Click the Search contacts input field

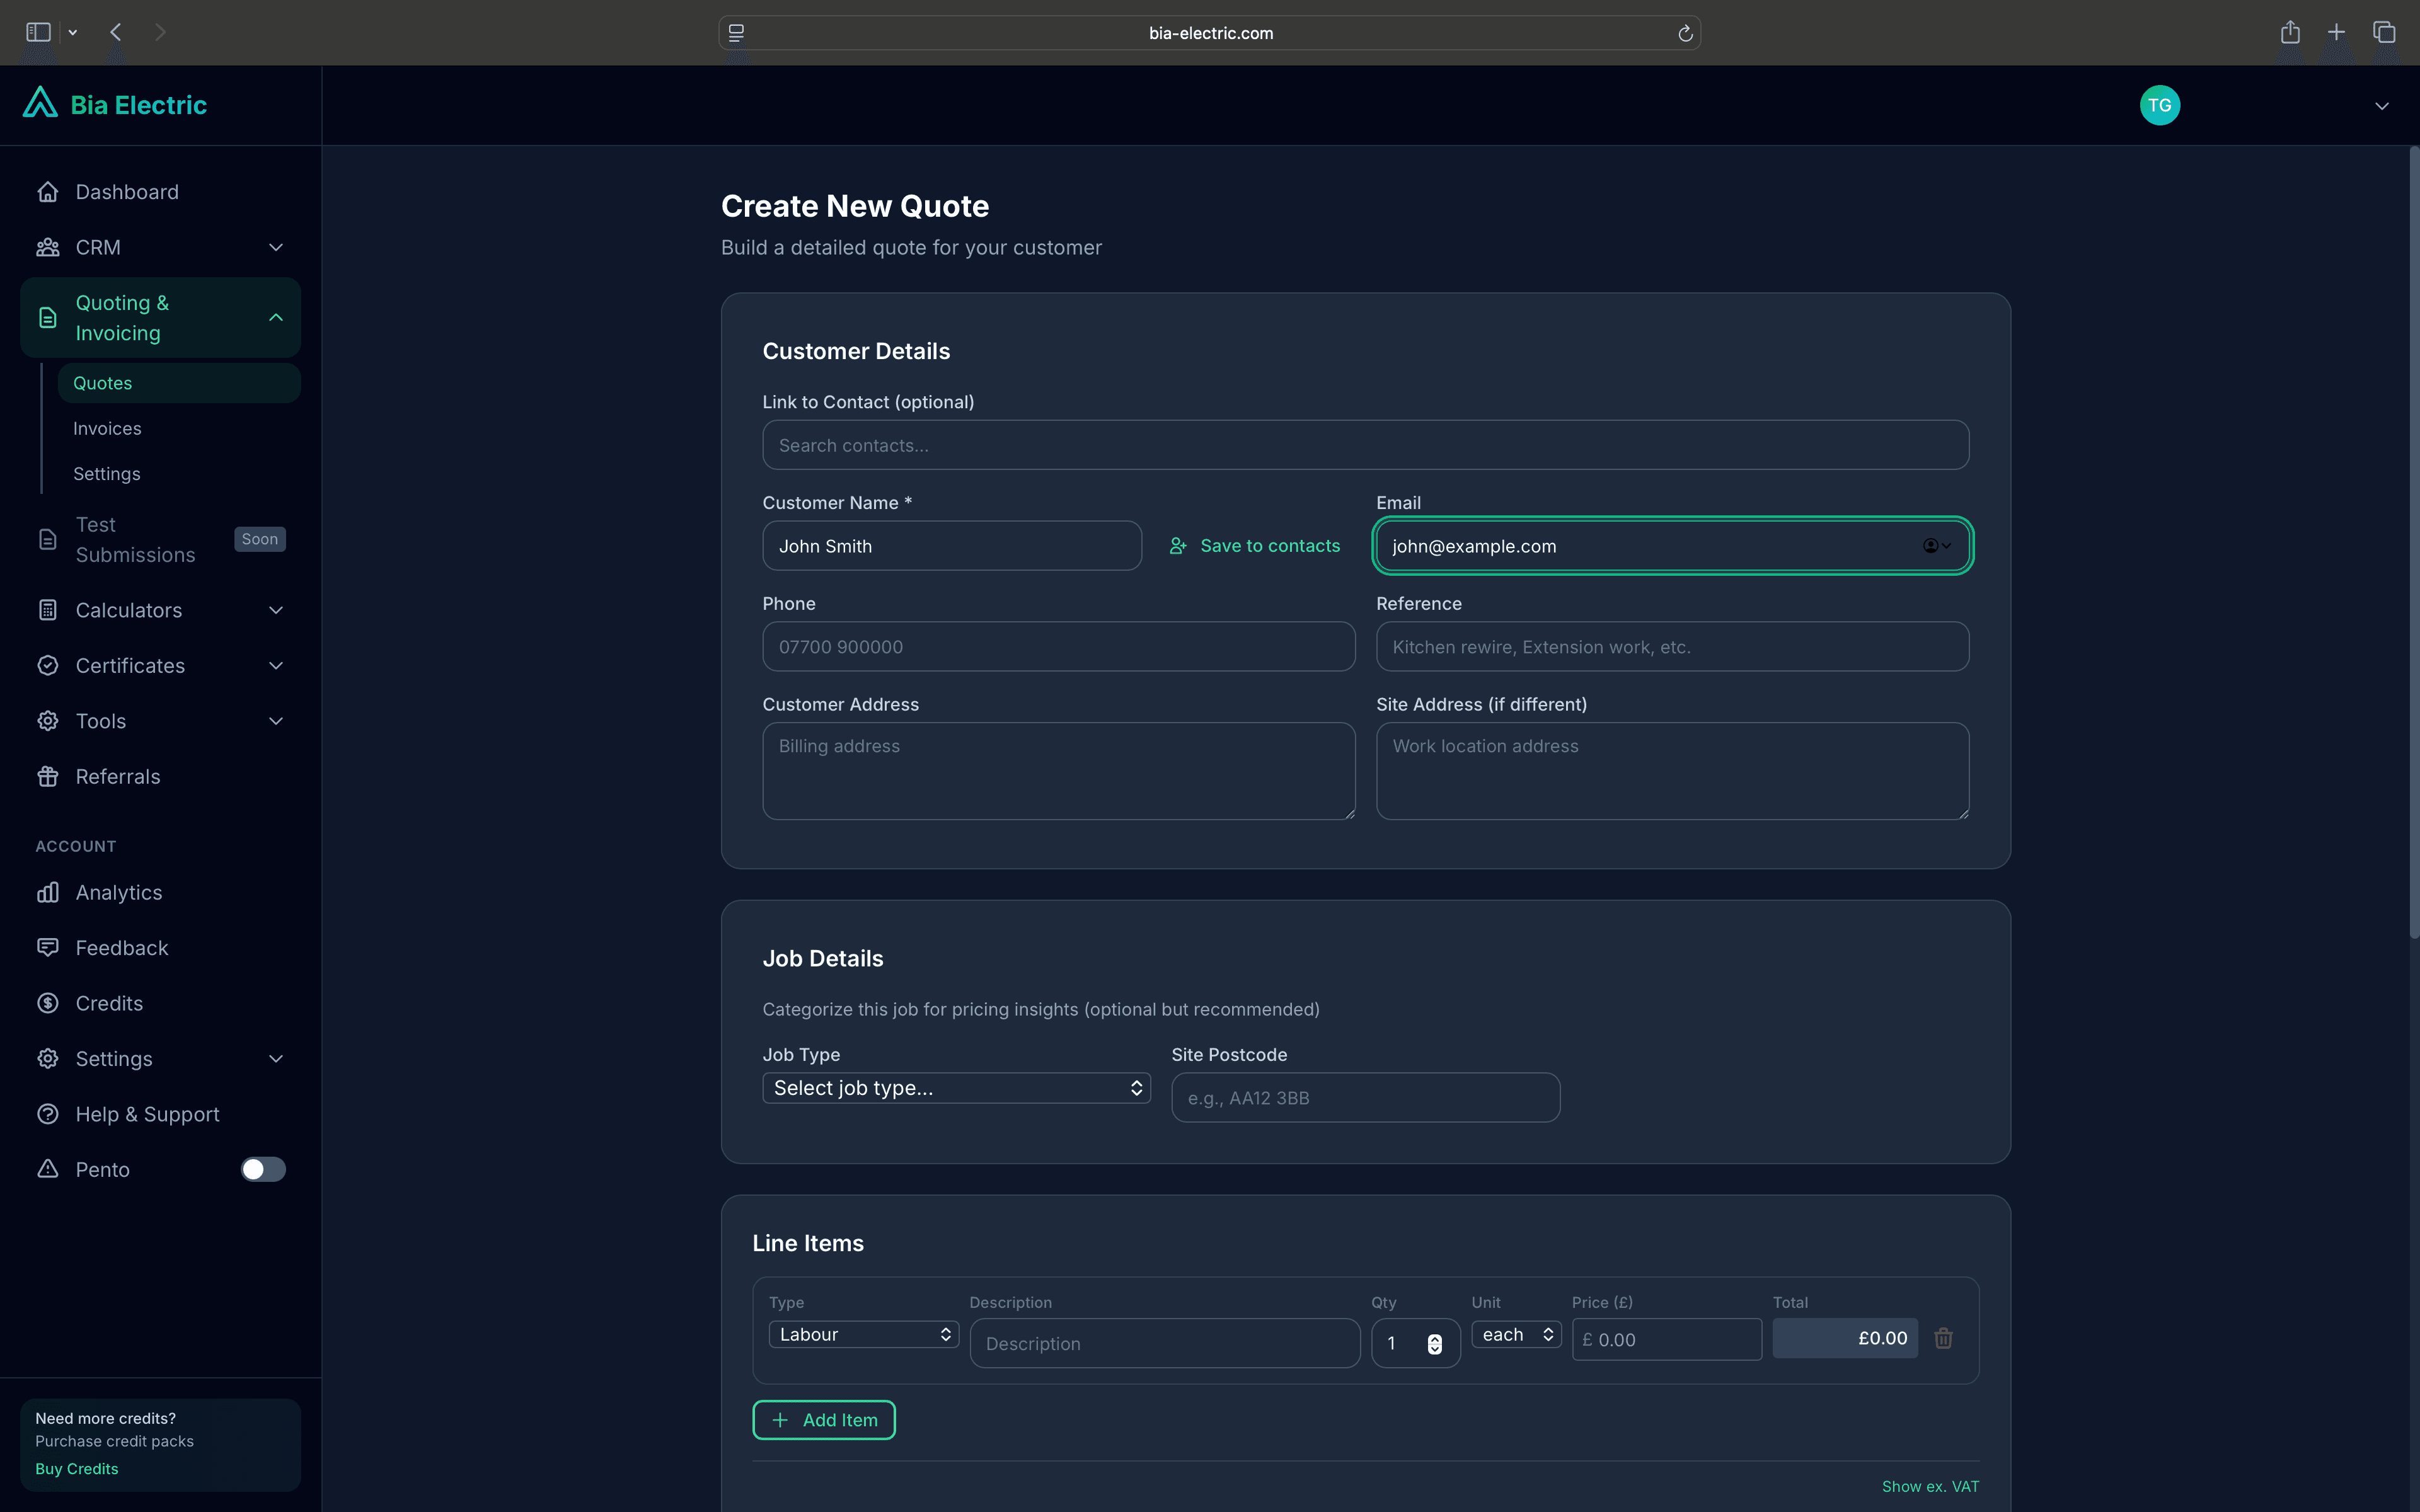pos(1365,446)
